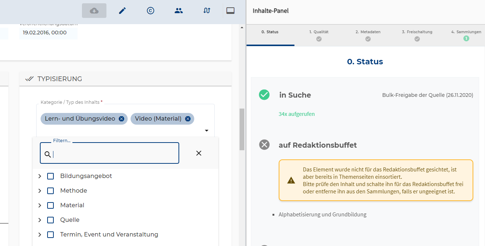Image resolution: width=485 pixels, height=246 pixels.
Task: Open the 4. Sammlungen tab
Action: coord(466,35)
